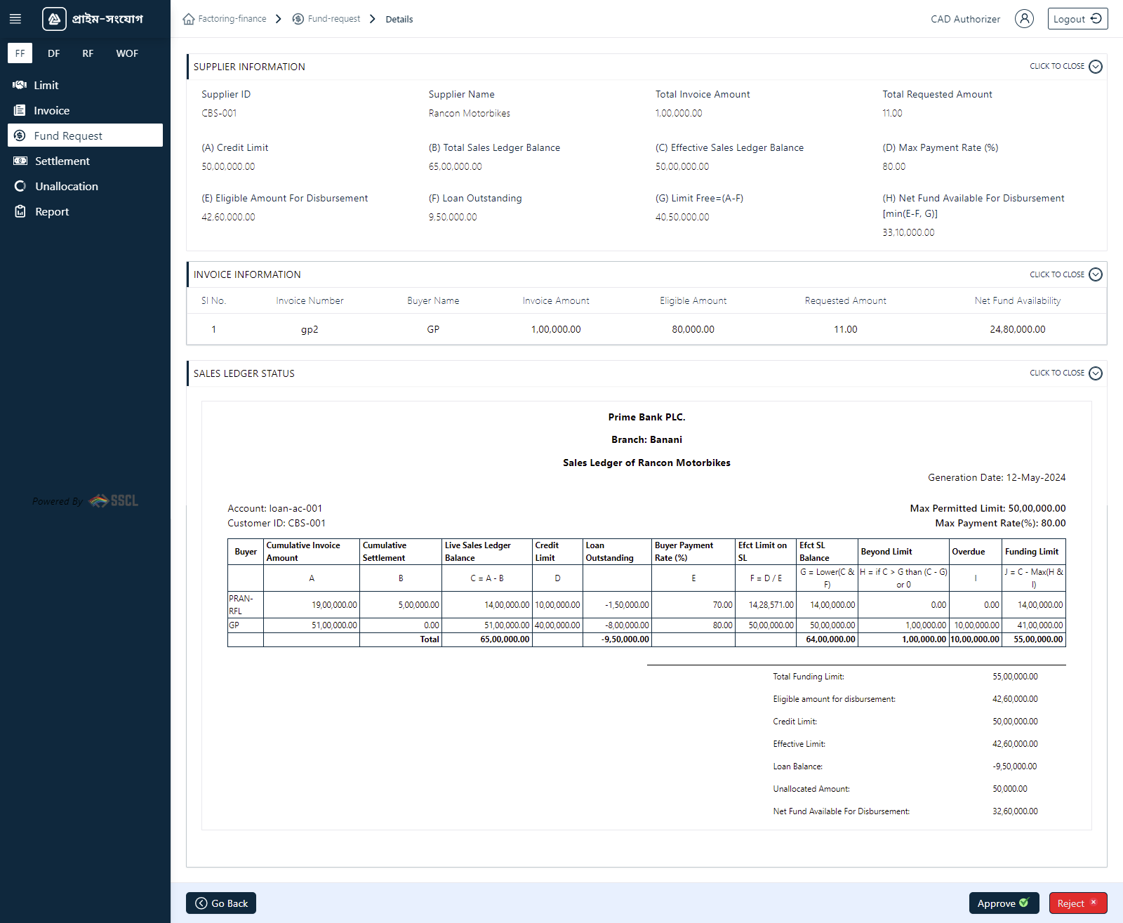Switch to the DF tab
This screenshot has width=1123, height=923.
54,53
